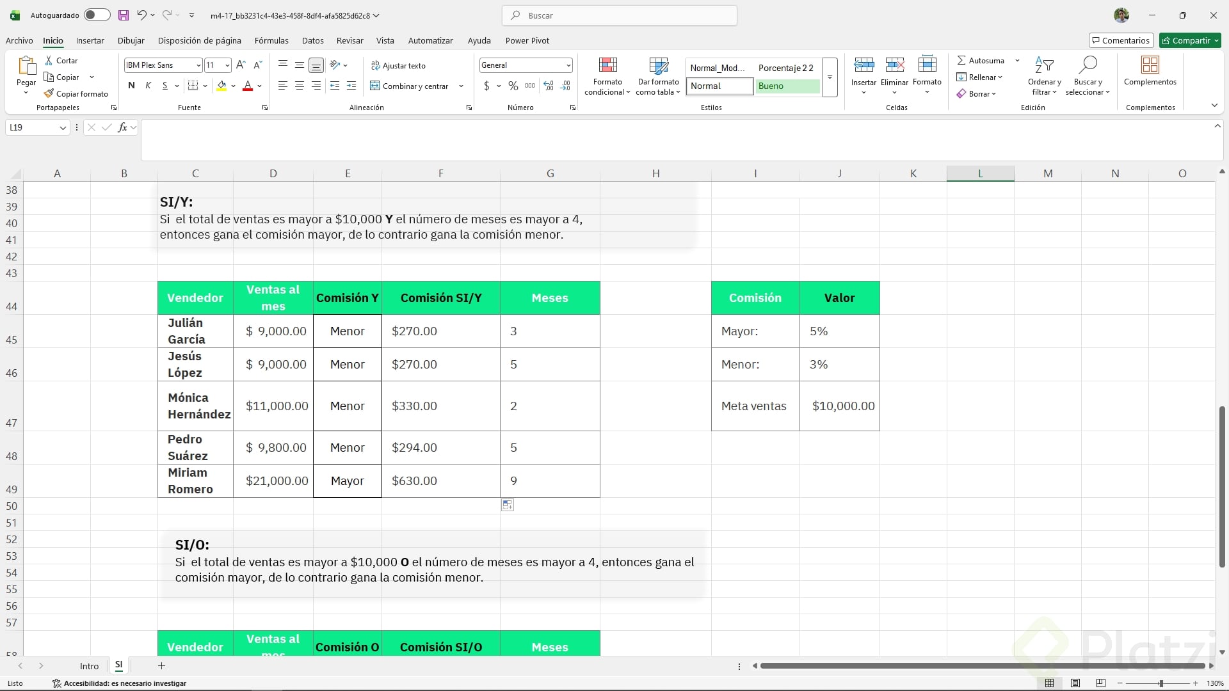The width and height of the screenshot is (1229, 691).
Task: Click the borders icon in Fuente group
Action: coord(193,86)
